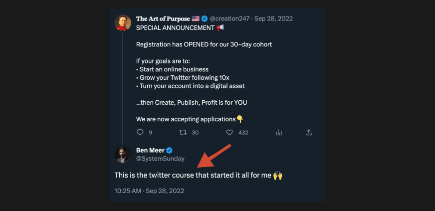Retweet the special announcement tweet
Screen dimensions: 435x211
pos(183,132)
